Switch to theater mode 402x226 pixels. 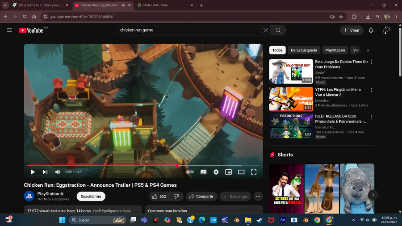(x=241, y=172)
